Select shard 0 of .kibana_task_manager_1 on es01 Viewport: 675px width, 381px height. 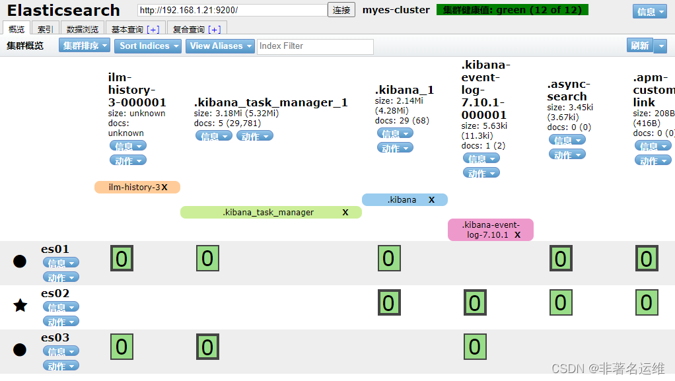tap(207, 258)
